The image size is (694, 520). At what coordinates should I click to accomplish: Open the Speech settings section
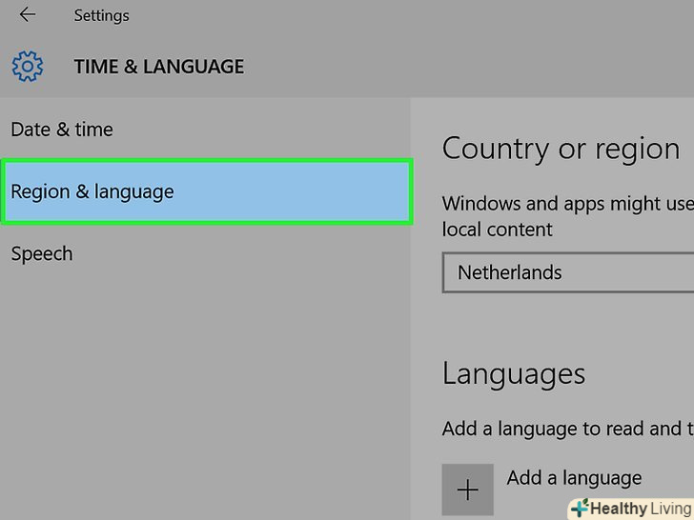tap(42, 253)
